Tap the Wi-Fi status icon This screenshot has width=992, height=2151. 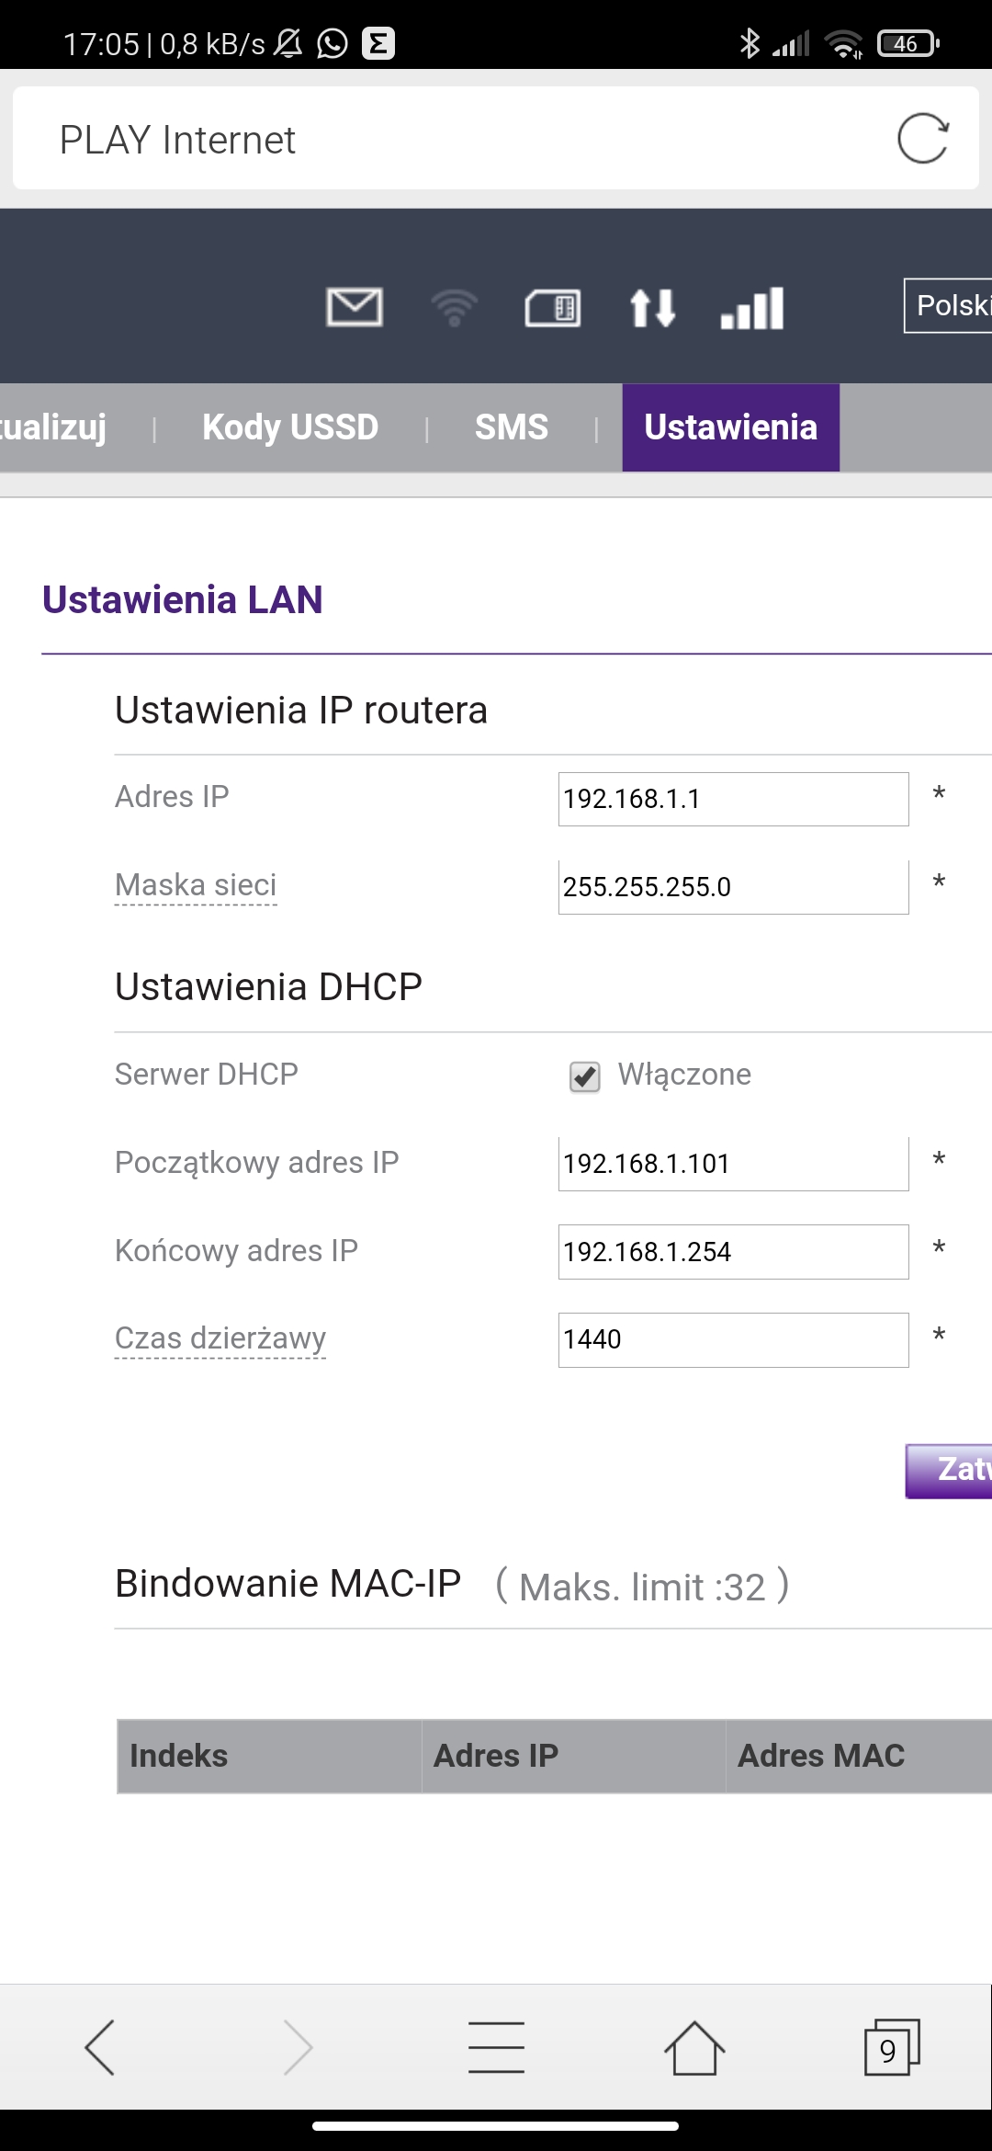click(x=455, y=308)
